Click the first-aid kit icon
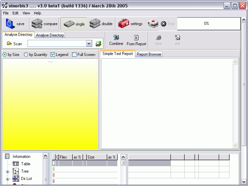This screenshot has height=186, width=248. click(153, 23)
